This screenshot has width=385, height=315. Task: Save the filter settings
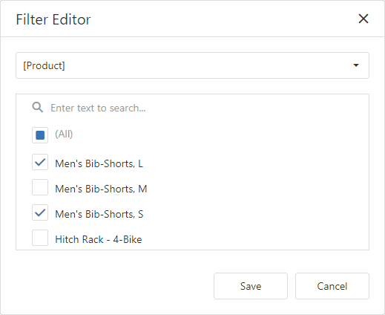tap(251, 286)
